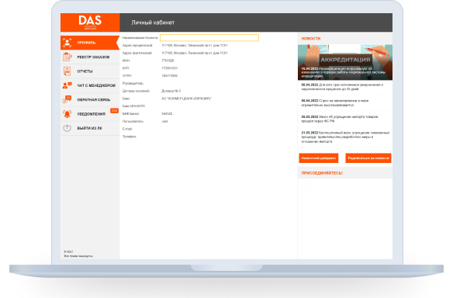Open the notifications bell icon
Viewport: 453px width, 298px height.
click(67, 114)
